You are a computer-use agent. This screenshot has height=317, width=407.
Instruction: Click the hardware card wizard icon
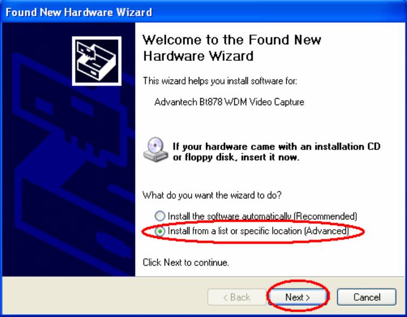pos(97,61)
